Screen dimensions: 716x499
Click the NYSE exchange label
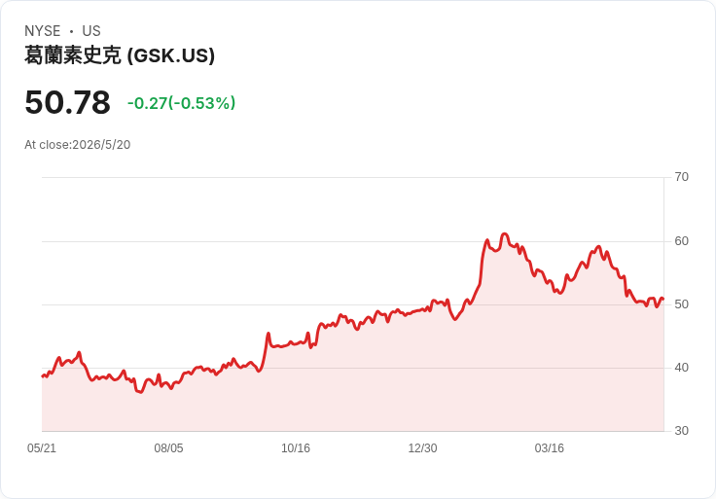click(x=43, y=31)
